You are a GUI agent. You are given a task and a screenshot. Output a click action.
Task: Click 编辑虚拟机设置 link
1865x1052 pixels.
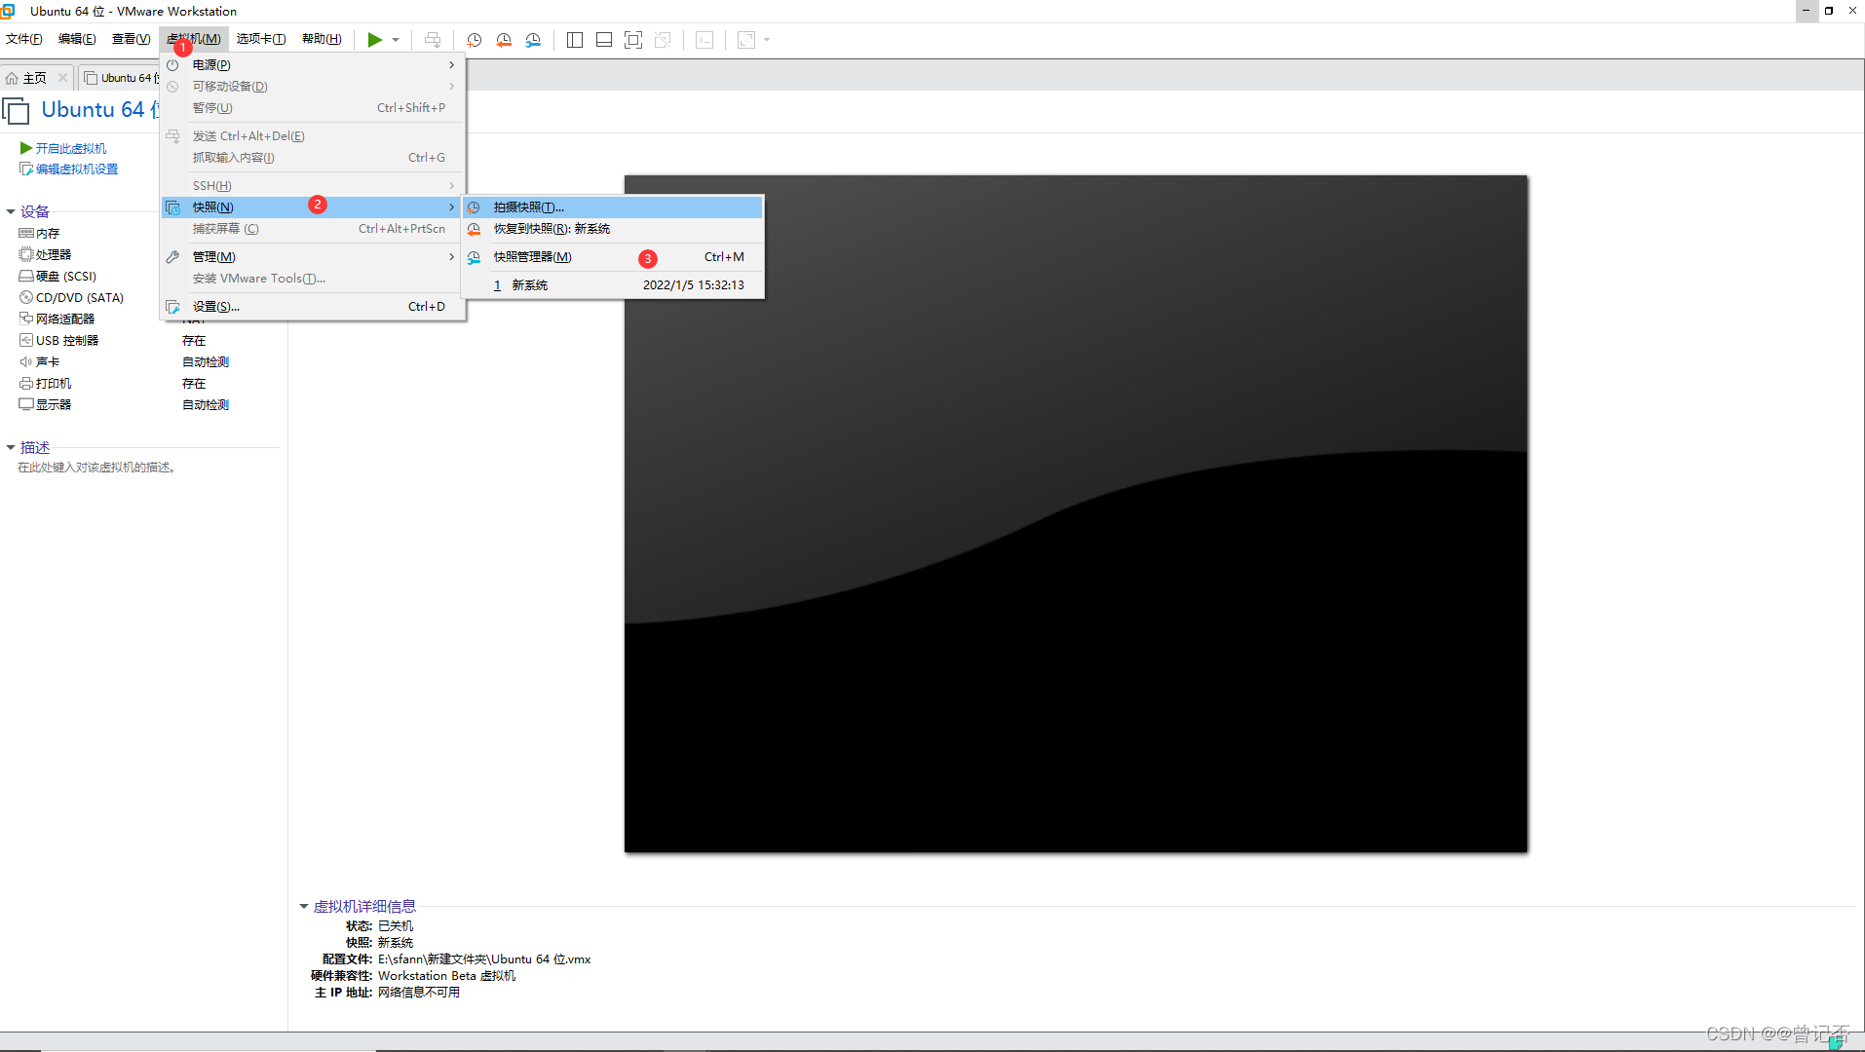click(x=76, y=169)
